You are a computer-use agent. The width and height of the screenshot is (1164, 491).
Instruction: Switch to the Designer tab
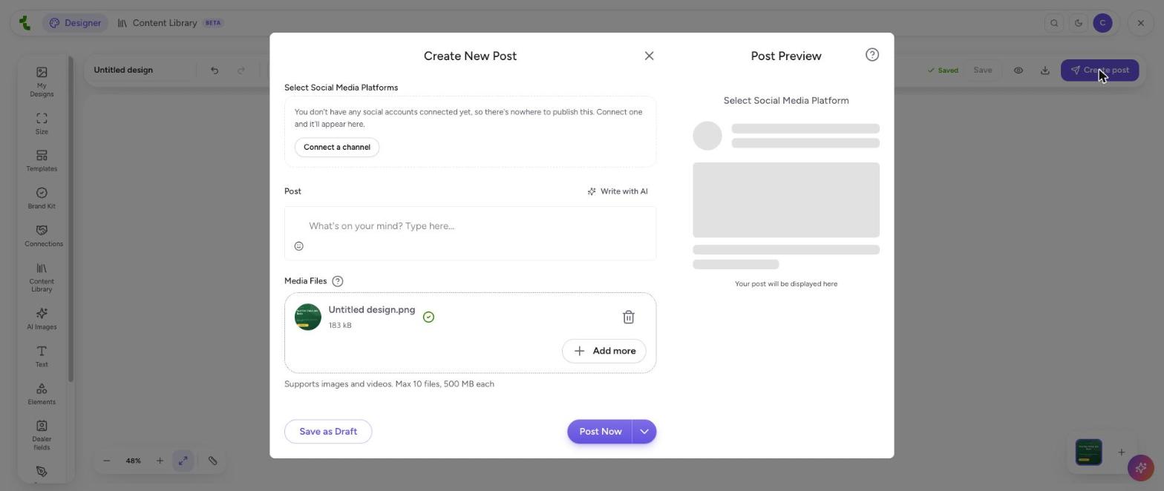pyautogui.click(x=75, y=23)
